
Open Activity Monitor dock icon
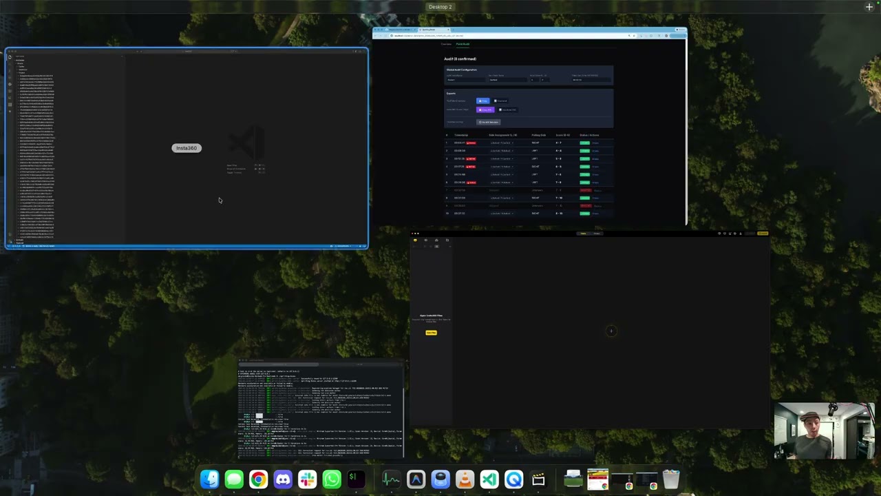click(x=391, y=479)
